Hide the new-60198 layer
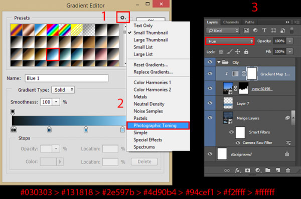The width and height of the screenshot is (301, 199). point(210,88)
